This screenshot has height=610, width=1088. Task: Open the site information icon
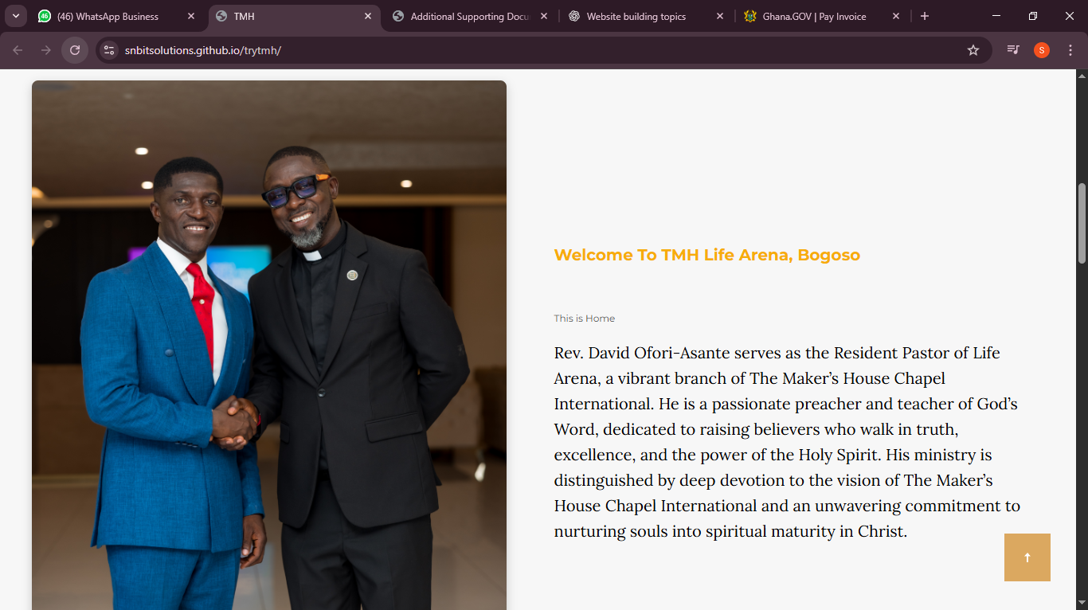coord(109,50)
